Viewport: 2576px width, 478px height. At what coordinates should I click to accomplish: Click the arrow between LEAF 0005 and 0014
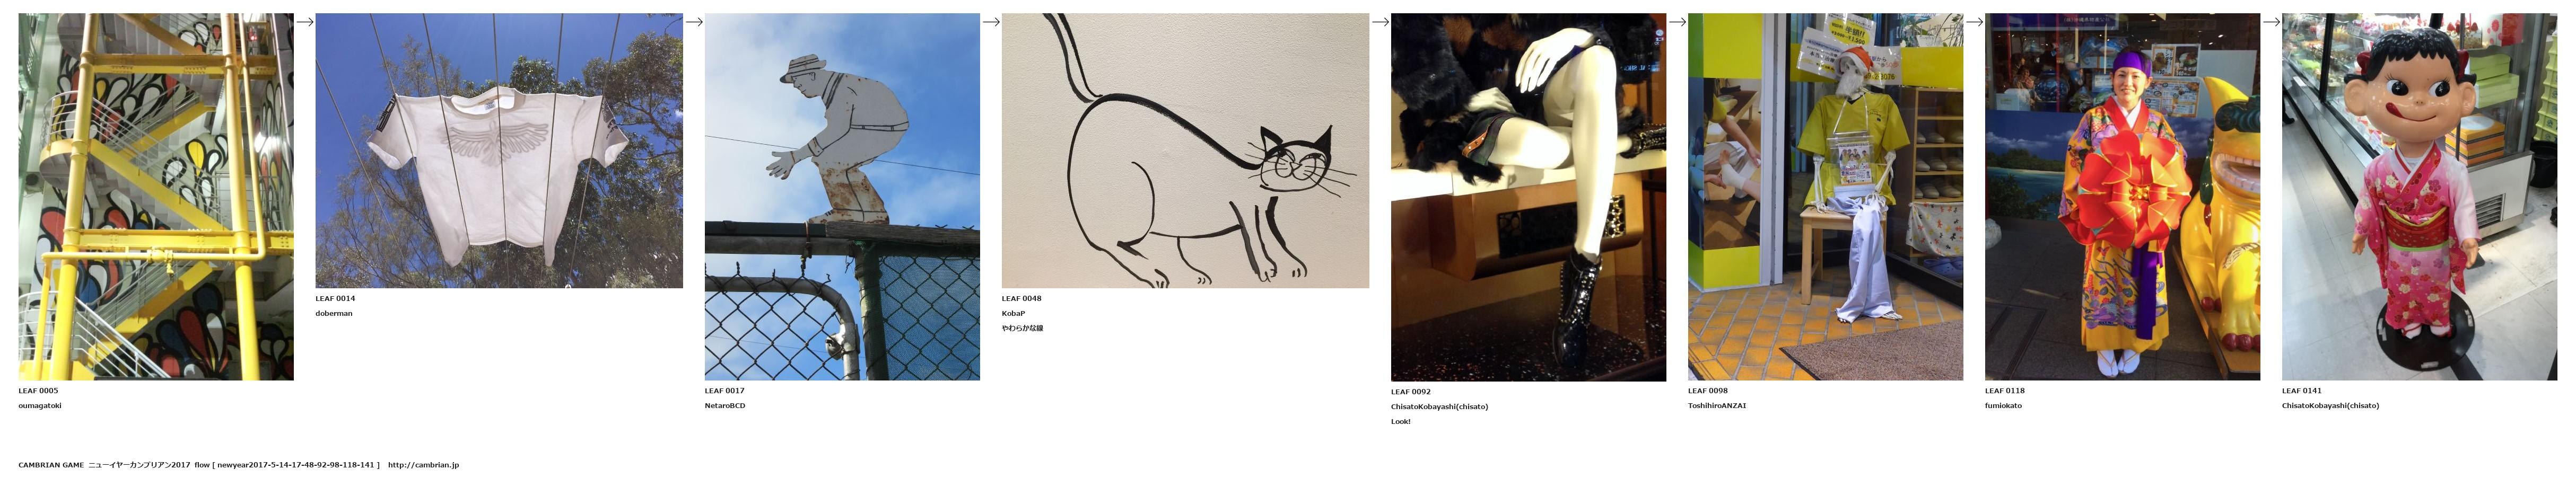coord(305,22)
